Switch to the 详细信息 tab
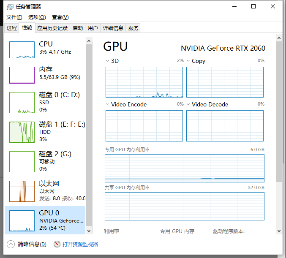Image resolution: width=286 pixels, height=258 pixels. coord(113,28)
